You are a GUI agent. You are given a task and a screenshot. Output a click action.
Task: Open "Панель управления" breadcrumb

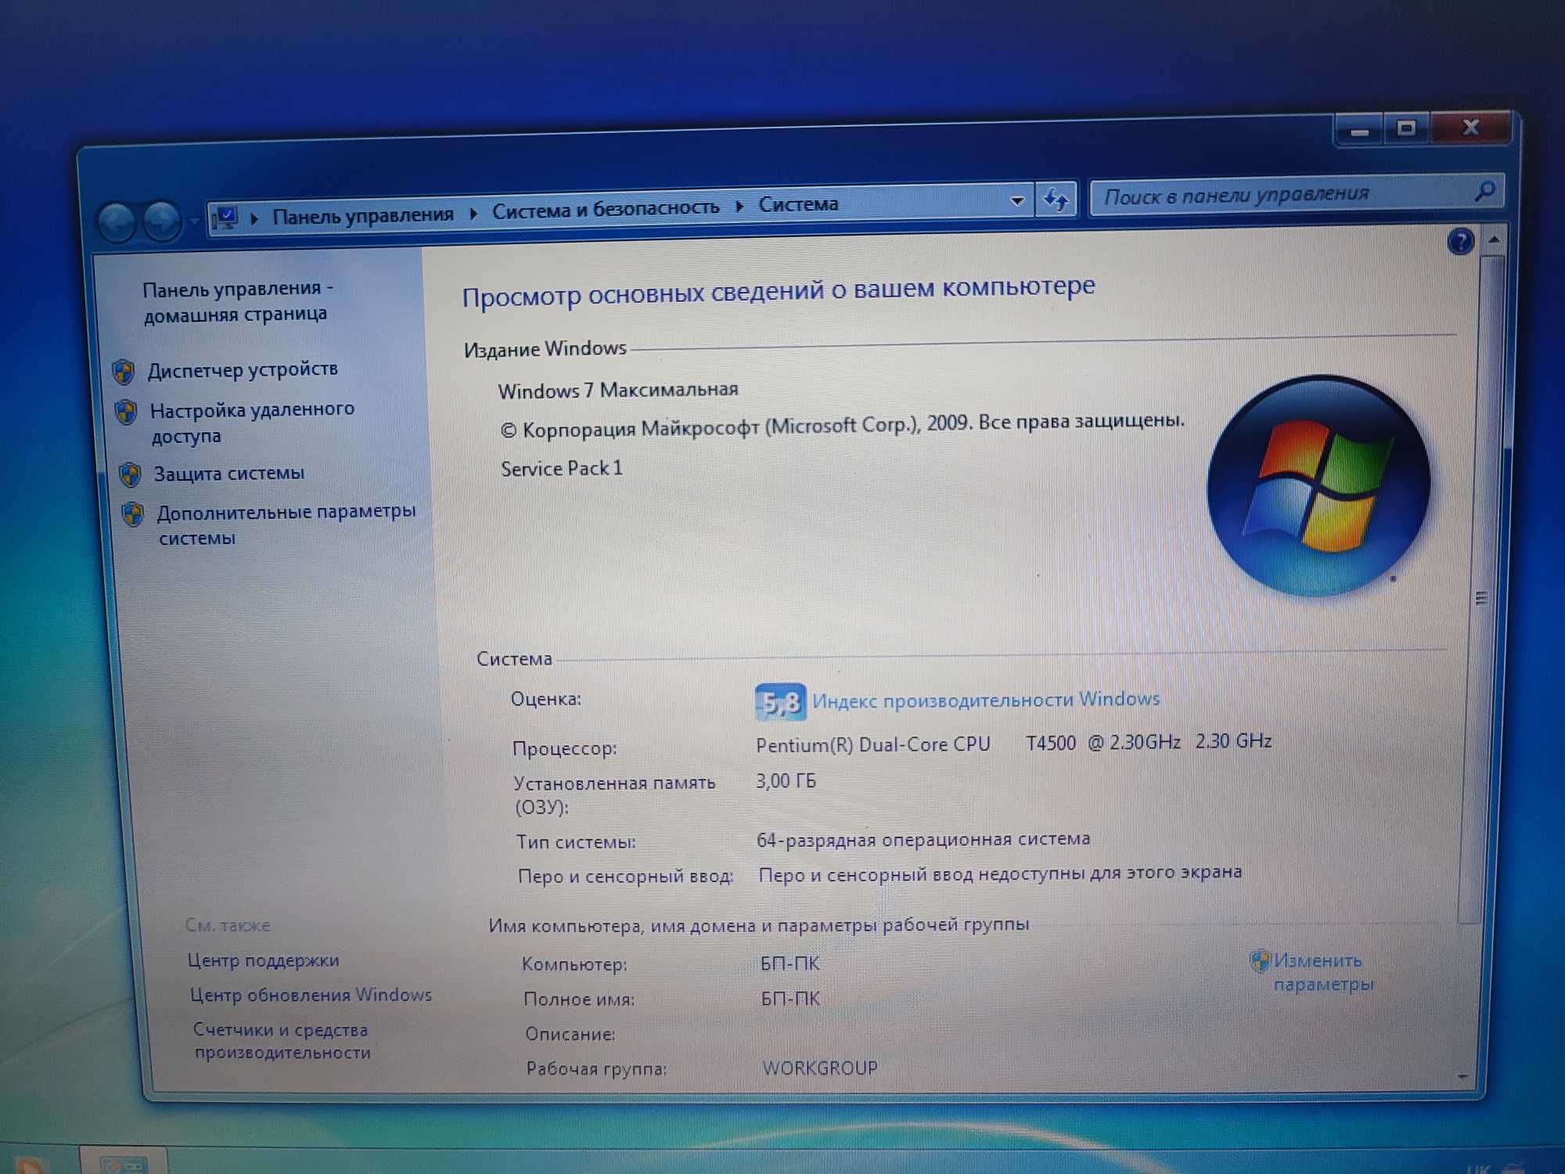tap(363, 214)
